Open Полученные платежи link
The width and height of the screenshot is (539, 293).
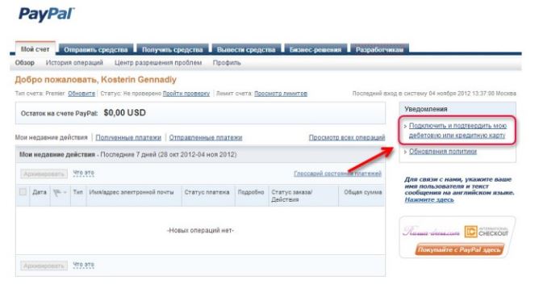[x=128, y=137]
